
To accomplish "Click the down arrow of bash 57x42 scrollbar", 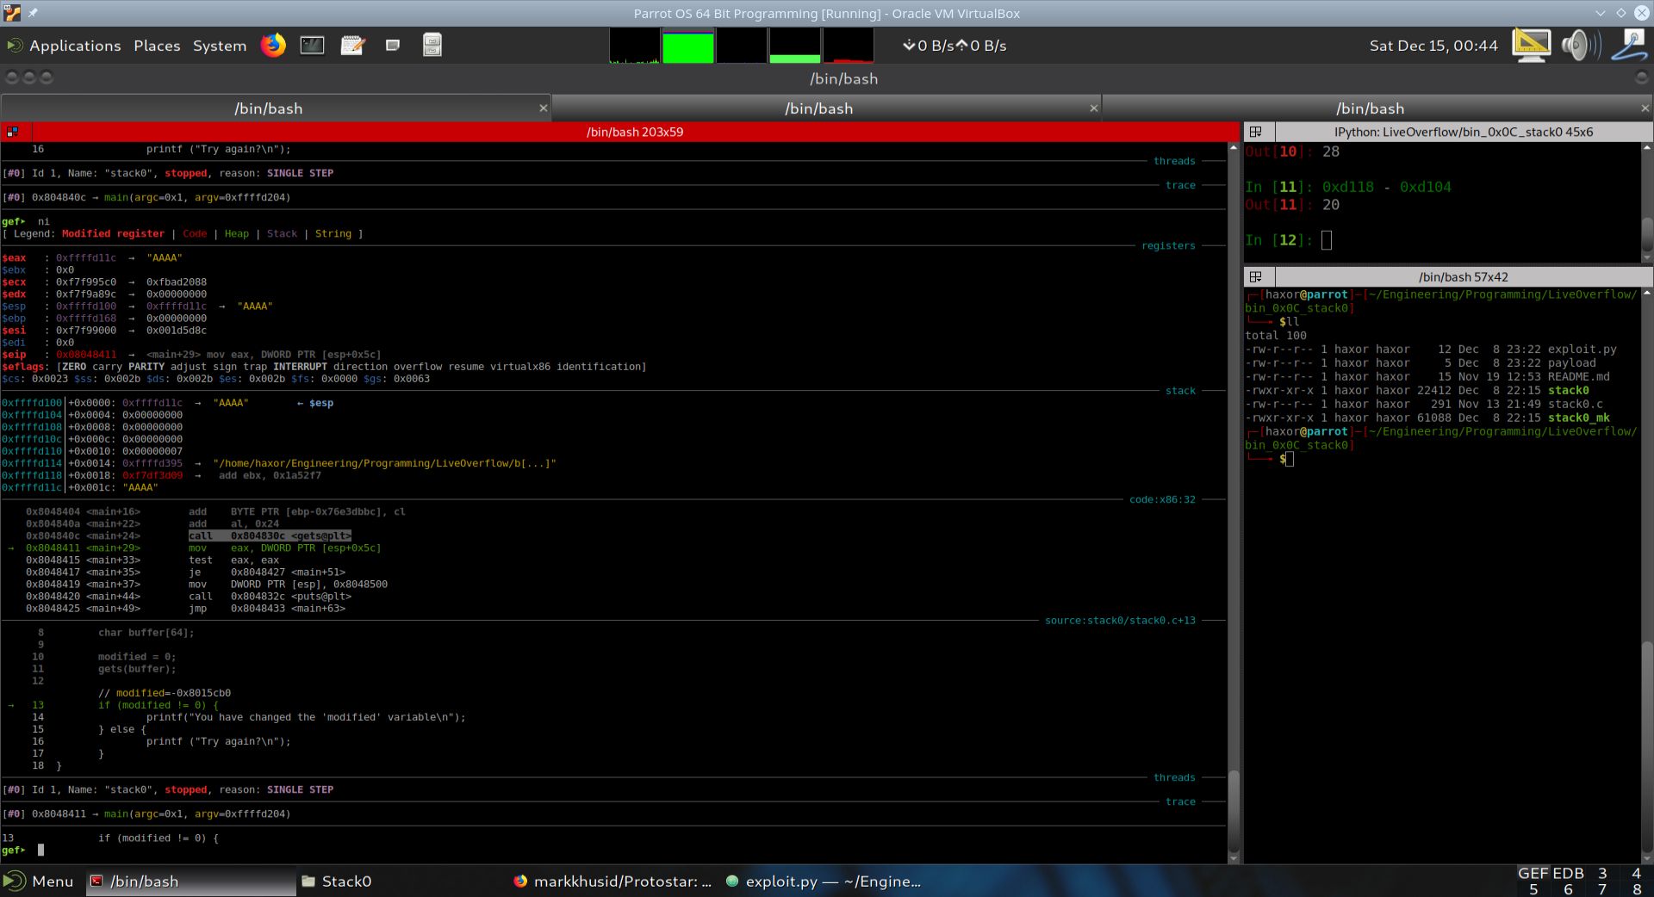I will click(x=1647, y=857).
